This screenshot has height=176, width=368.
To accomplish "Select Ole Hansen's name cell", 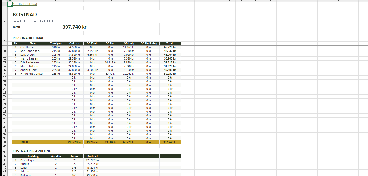I will pos(28,47).
